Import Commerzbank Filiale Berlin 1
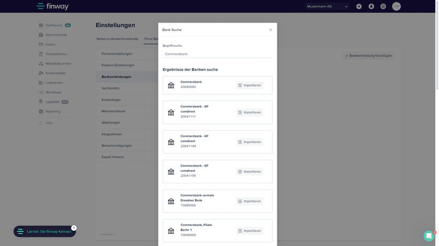439x246 pixels. 249,231
